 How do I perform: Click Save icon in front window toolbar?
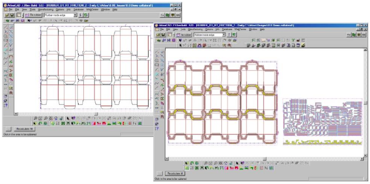coord(163,35)
